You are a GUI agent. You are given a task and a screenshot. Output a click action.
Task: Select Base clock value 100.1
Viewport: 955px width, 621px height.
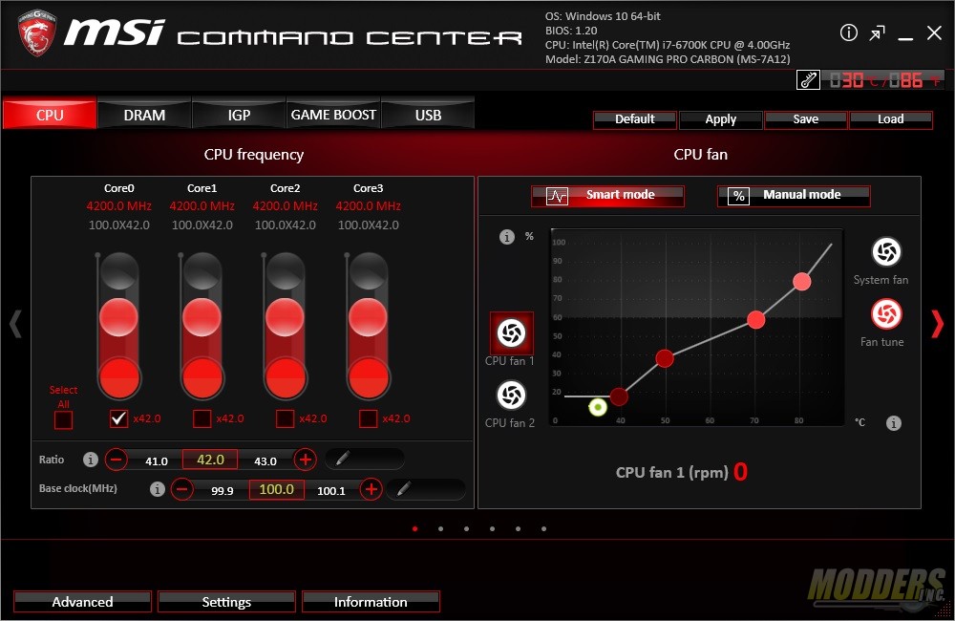[330, 490]
